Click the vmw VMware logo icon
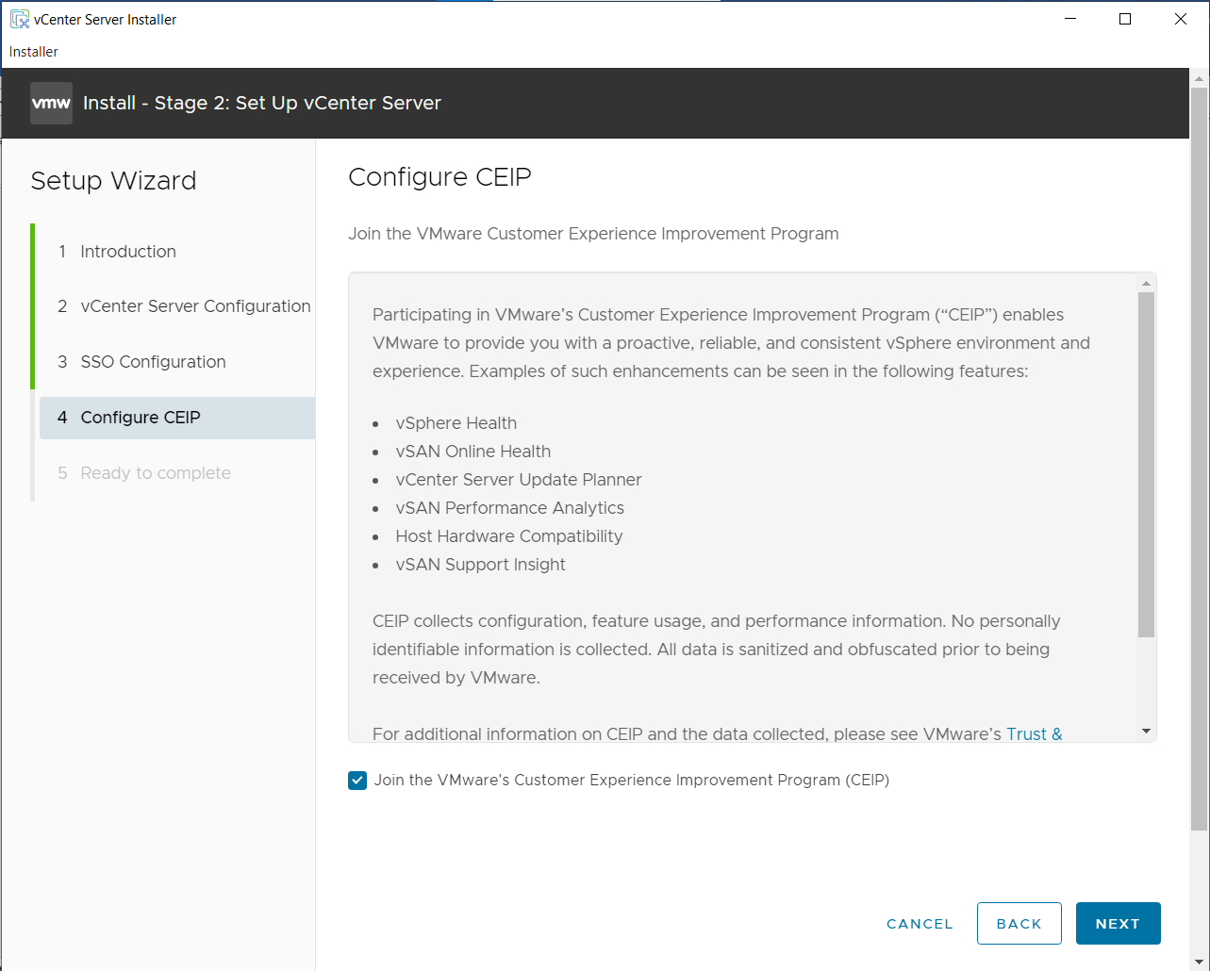Screen dimensions: 1210x971 click(x=51, y=103)
